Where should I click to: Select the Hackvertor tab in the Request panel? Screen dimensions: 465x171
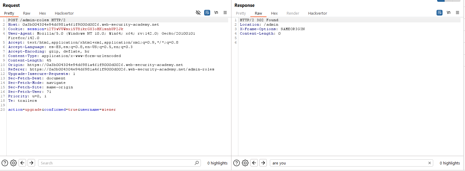coord(64,13)
